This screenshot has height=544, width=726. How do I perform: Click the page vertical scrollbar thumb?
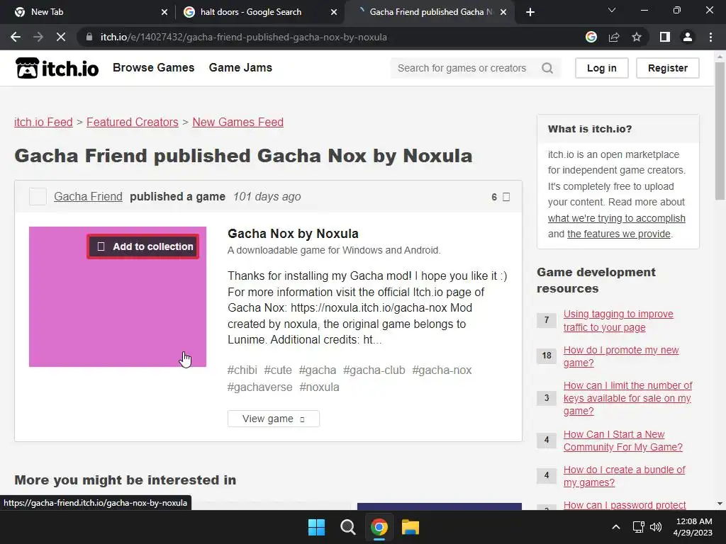click(x=720, y=131)
